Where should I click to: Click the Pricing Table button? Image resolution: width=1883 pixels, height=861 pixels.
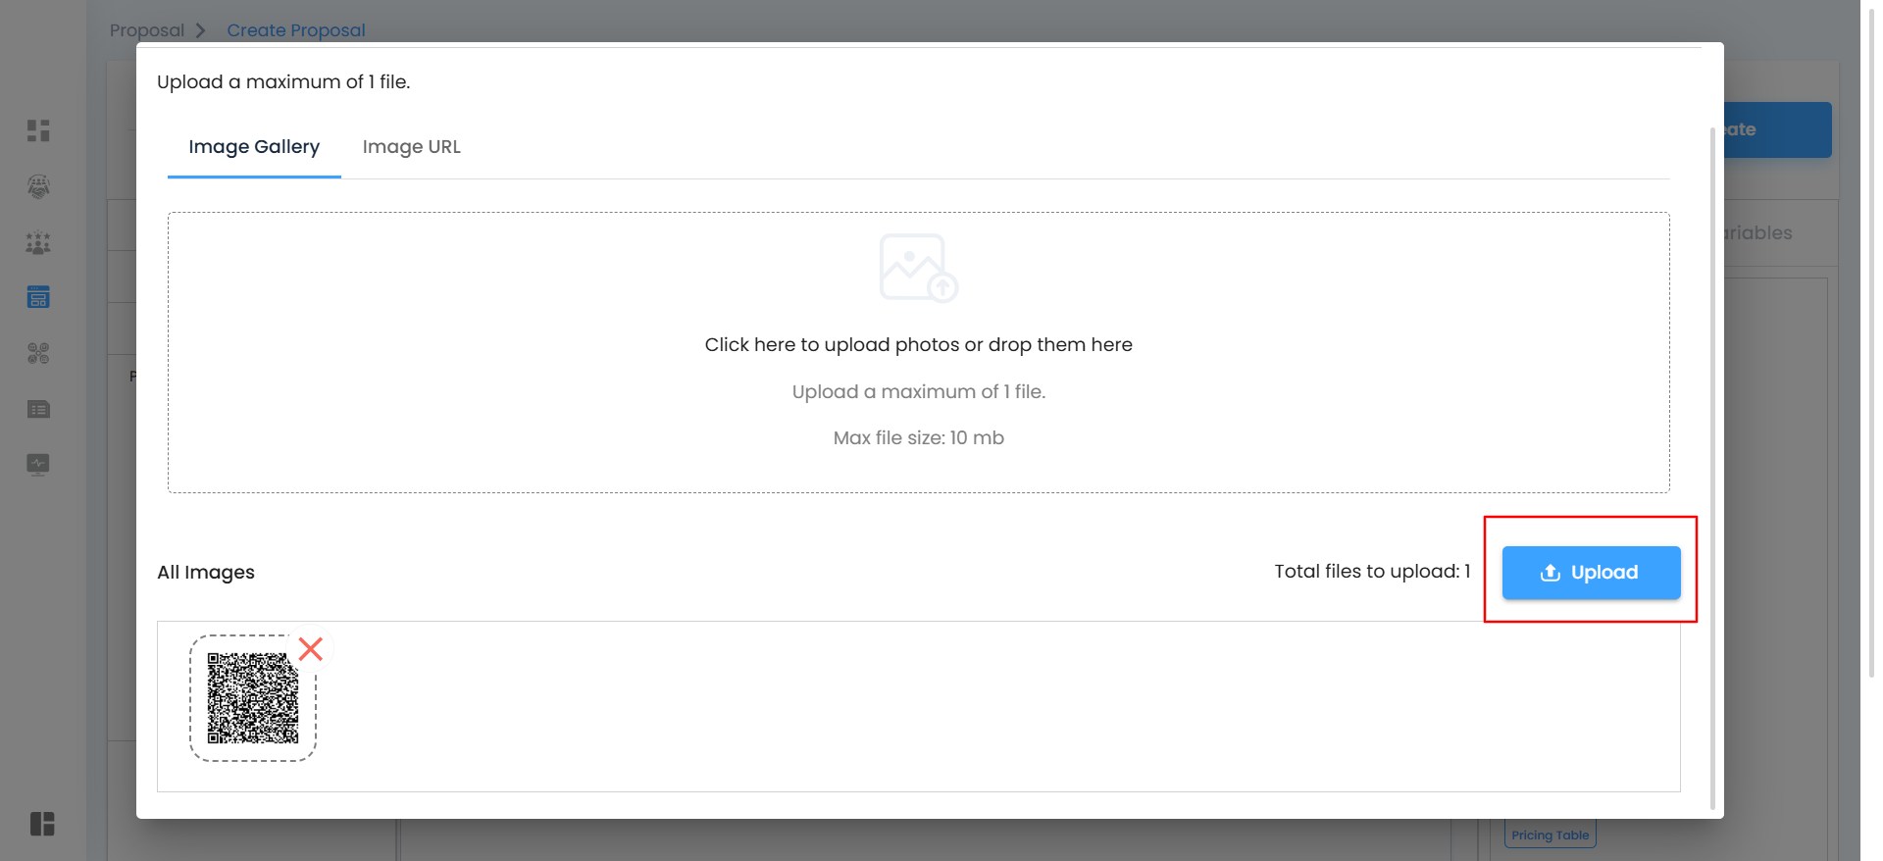pos(1550,836)
